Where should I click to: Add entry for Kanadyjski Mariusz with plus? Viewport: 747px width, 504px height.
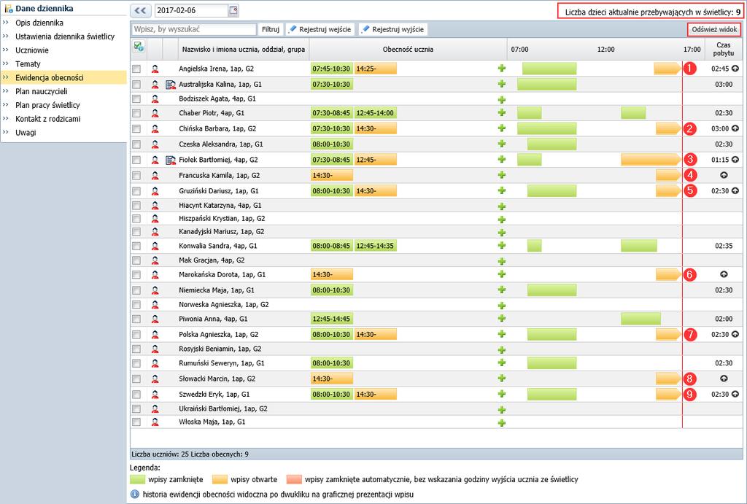click(502, 233)
